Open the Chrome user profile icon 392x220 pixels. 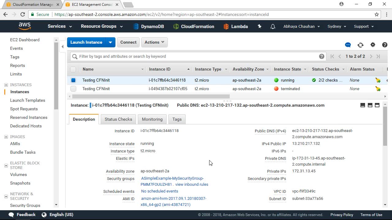(x=341, y=4)
